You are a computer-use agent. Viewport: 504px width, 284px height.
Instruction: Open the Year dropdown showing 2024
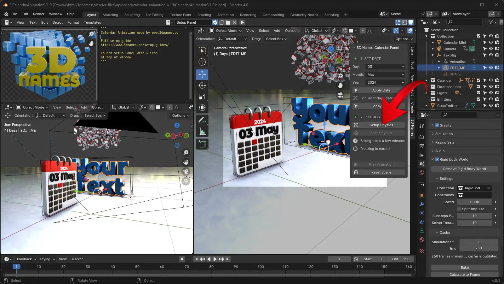[x=385, y=82]
